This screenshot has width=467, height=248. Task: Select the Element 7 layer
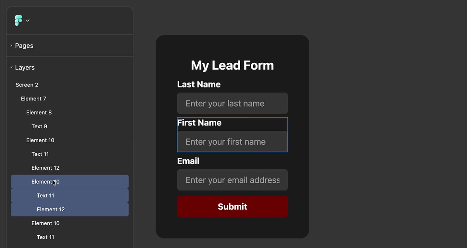coord(33,99)
